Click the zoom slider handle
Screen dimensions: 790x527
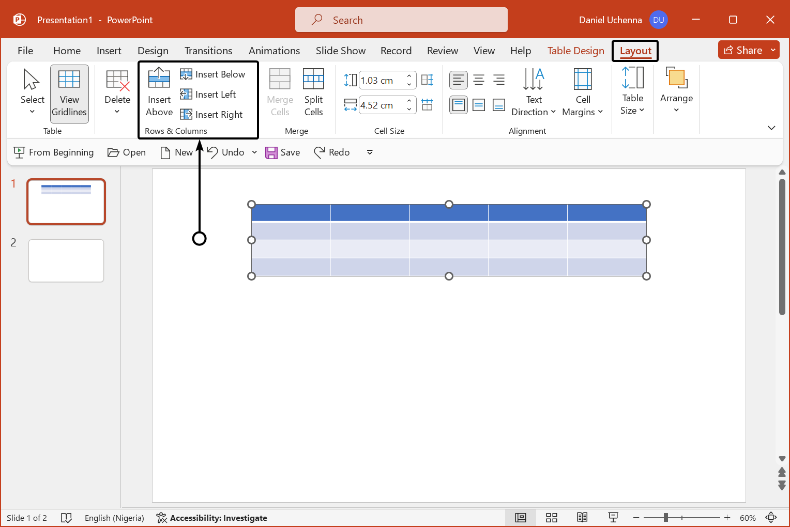666,518
